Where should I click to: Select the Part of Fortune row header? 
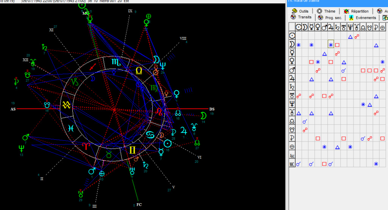[x=292, y=146]
